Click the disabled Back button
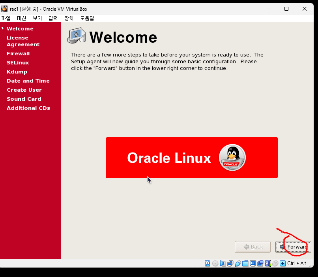This screenshot has height=277, width=318. (x=253, y=247)
